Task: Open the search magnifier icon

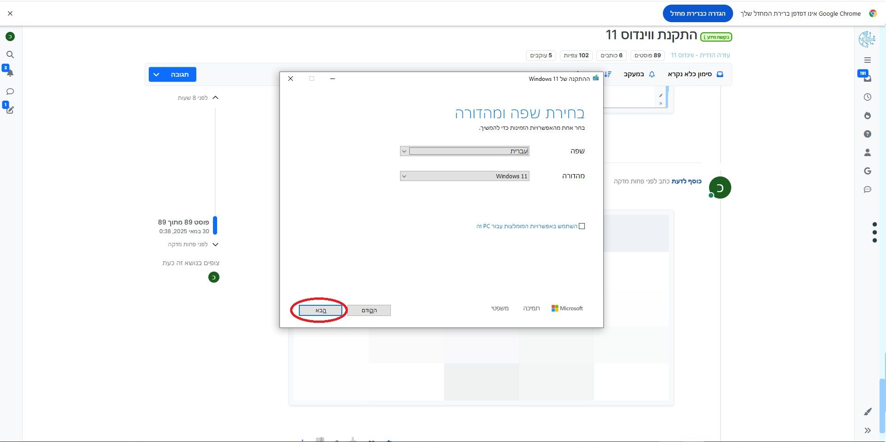Action: coord(10,54)
